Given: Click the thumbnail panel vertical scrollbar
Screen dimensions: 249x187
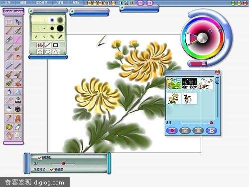Looking at the screenshot, I should pyautogui.click(x=217, y=97).
